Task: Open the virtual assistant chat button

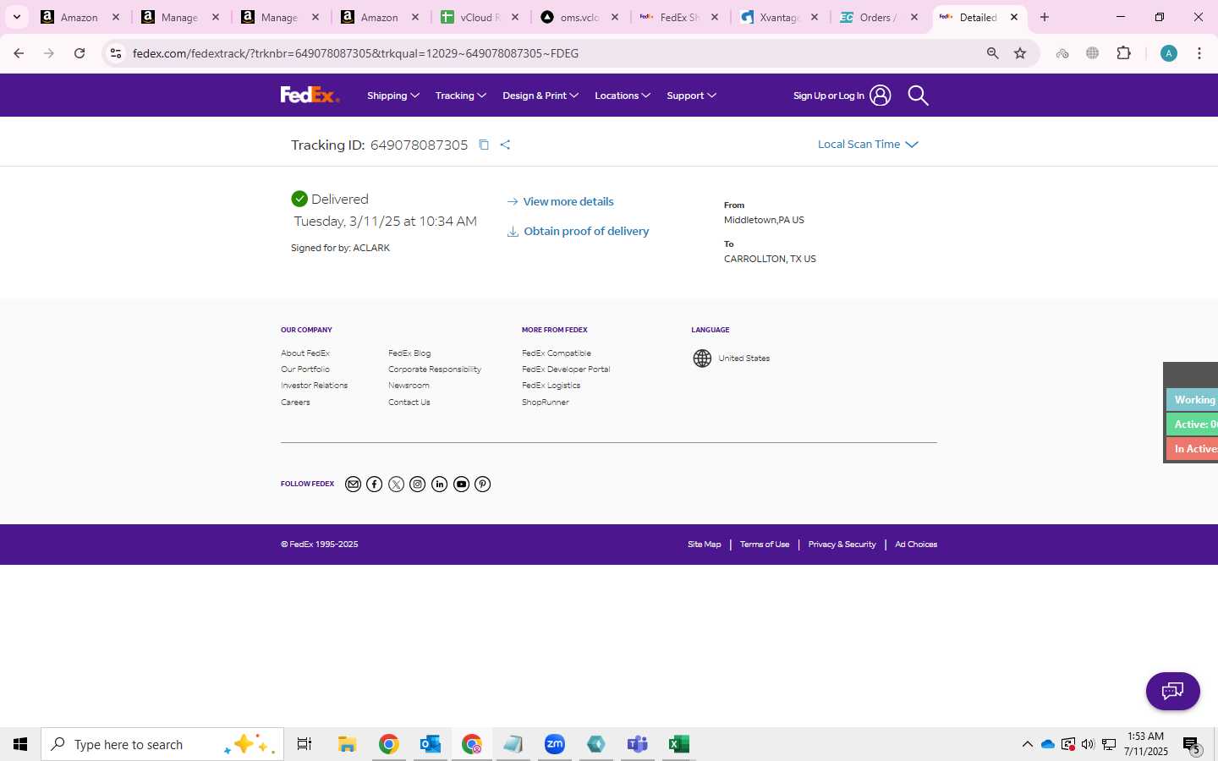Action: (1172, 692)
